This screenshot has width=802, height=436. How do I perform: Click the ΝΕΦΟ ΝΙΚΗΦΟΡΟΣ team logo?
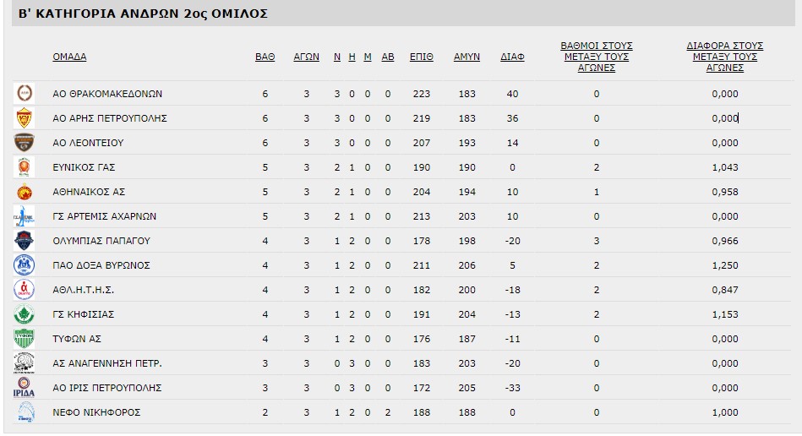pyautogui.click(x=24, y=412)
